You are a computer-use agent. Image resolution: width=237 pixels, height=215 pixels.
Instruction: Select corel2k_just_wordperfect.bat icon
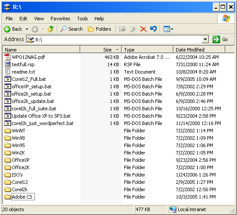click(8, 123)
